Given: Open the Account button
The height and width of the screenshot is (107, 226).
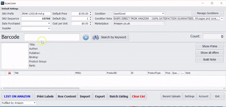Looking at the screenshot, I should pos(203,96).
